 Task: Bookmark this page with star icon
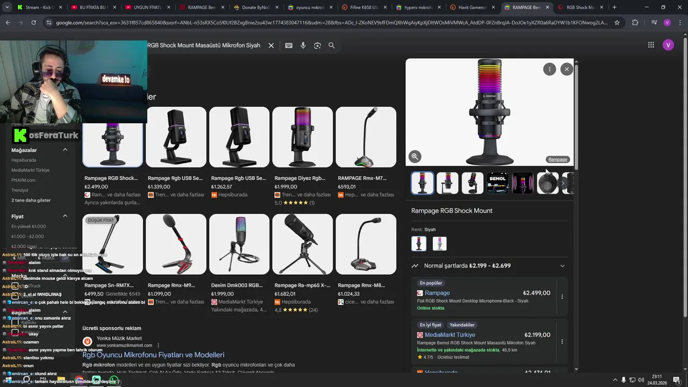(x=617, y=23)
